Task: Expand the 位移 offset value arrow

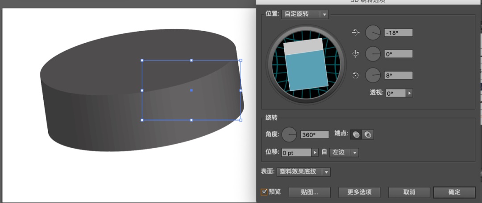Action: tap(315, 153)
